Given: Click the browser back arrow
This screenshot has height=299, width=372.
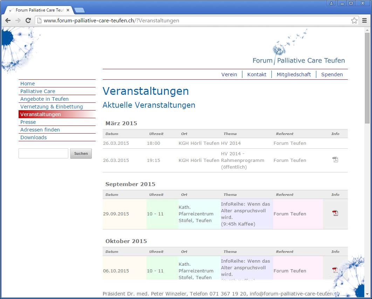Looking at the screenshot, I should pyautogui.click(x=8, y=21).
